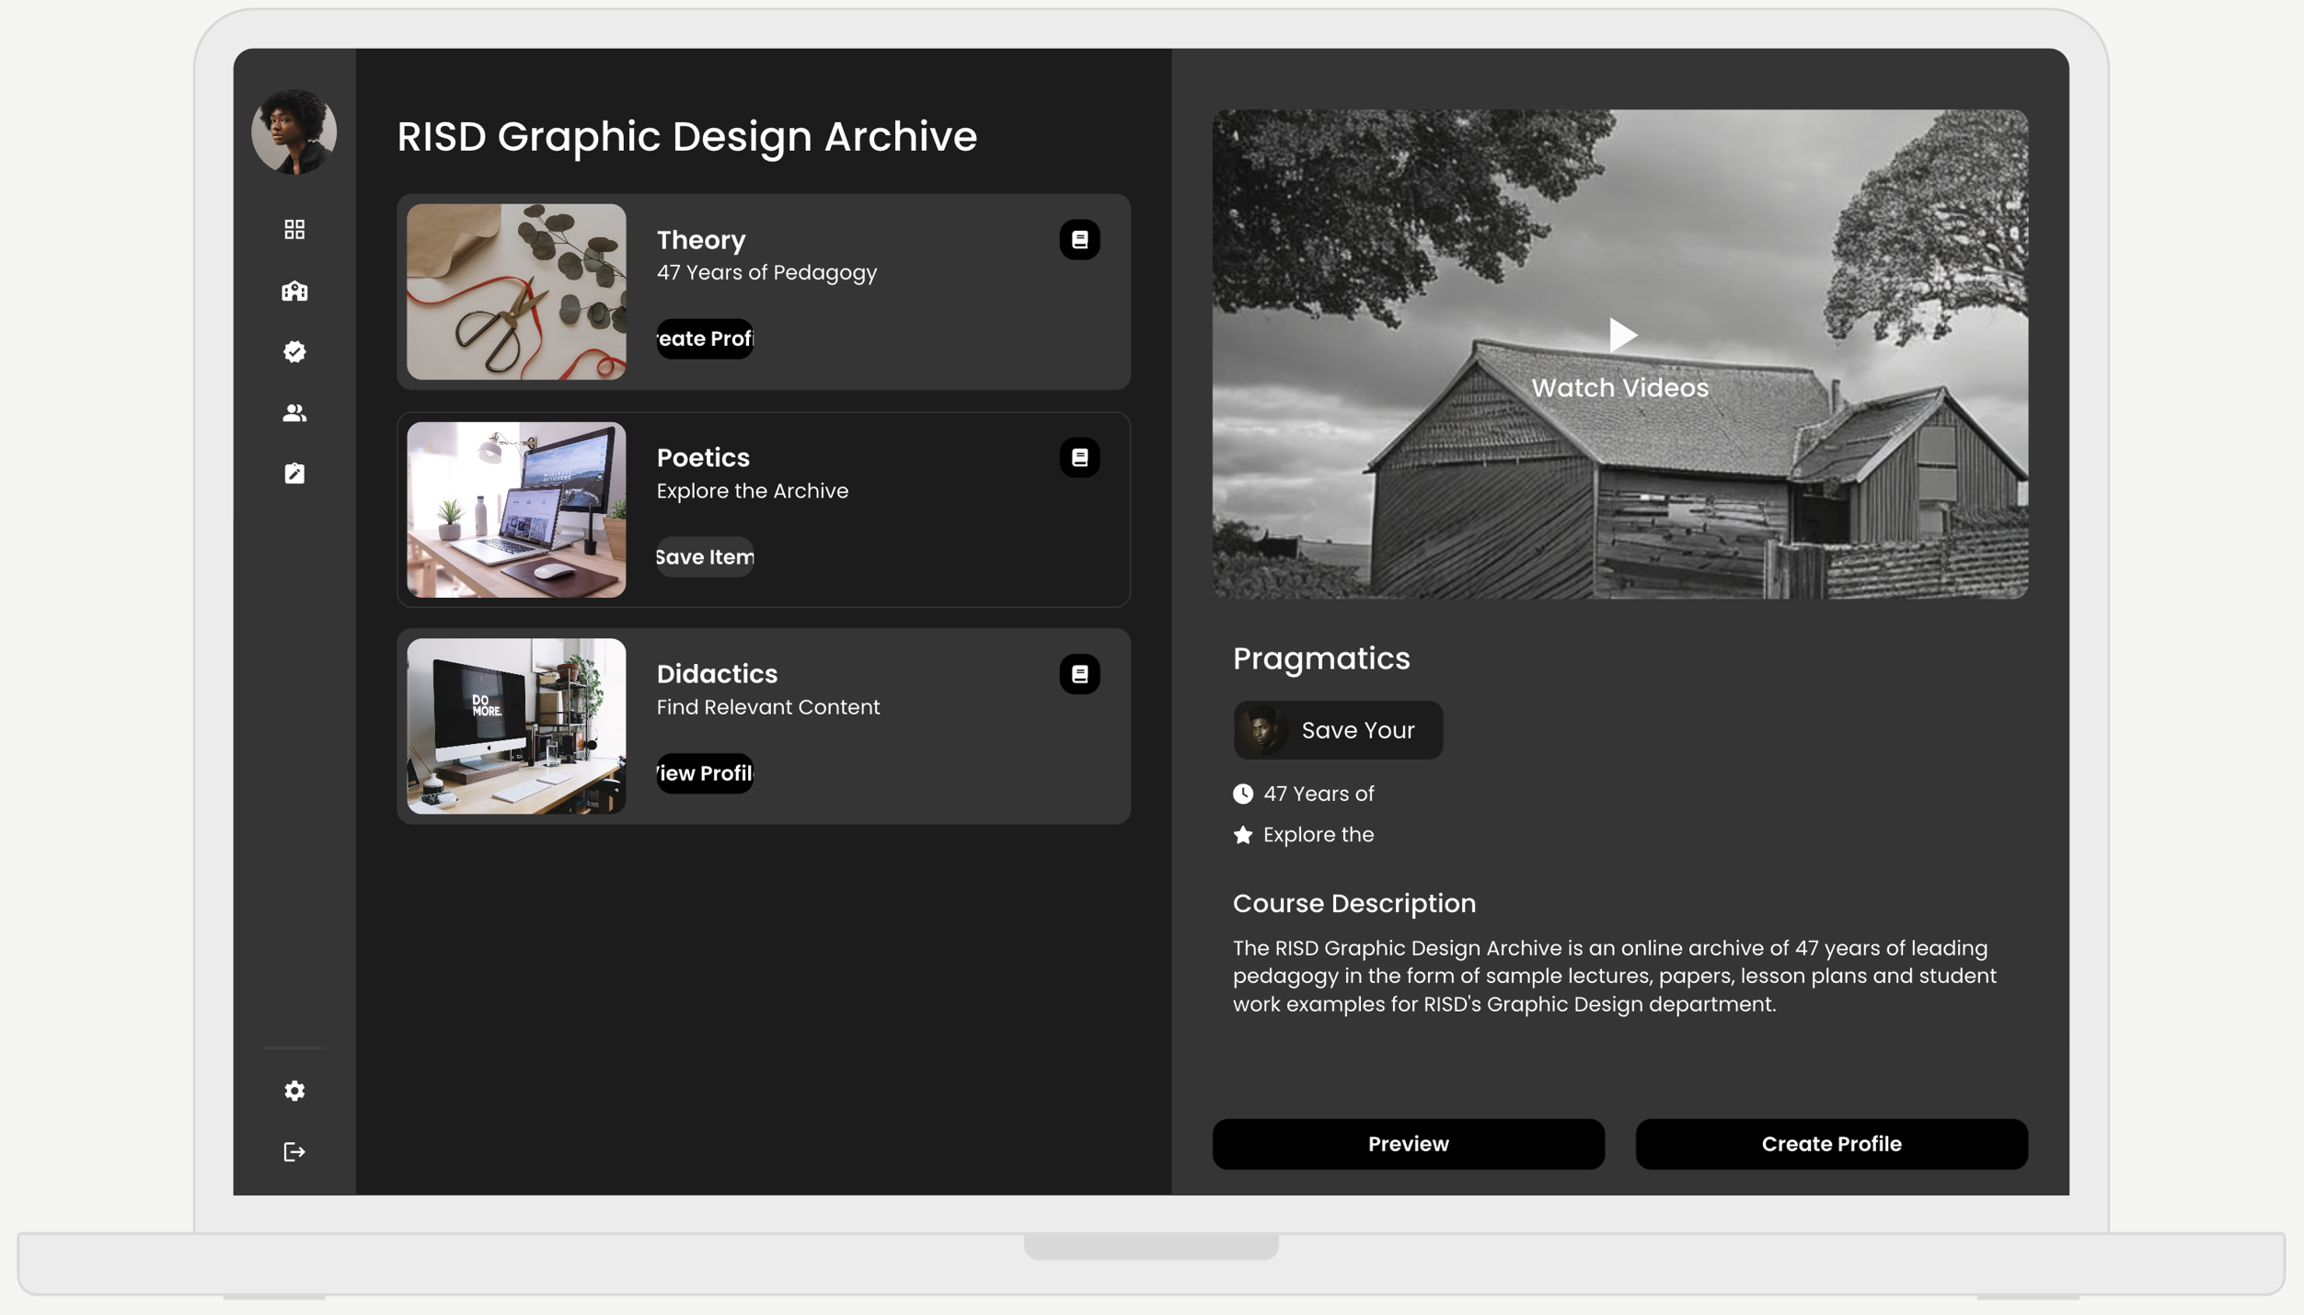Click the RISD Graphic Design Archive title
This screenshot has width=2304, height=1315.
point(686,136)
